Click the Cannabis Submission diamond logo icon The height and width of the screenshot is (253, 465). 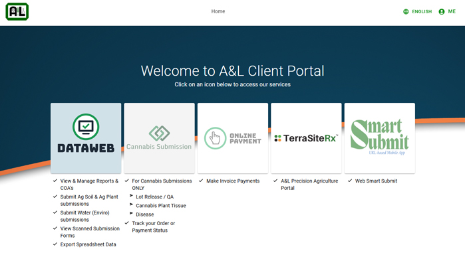tap(159, 133)
